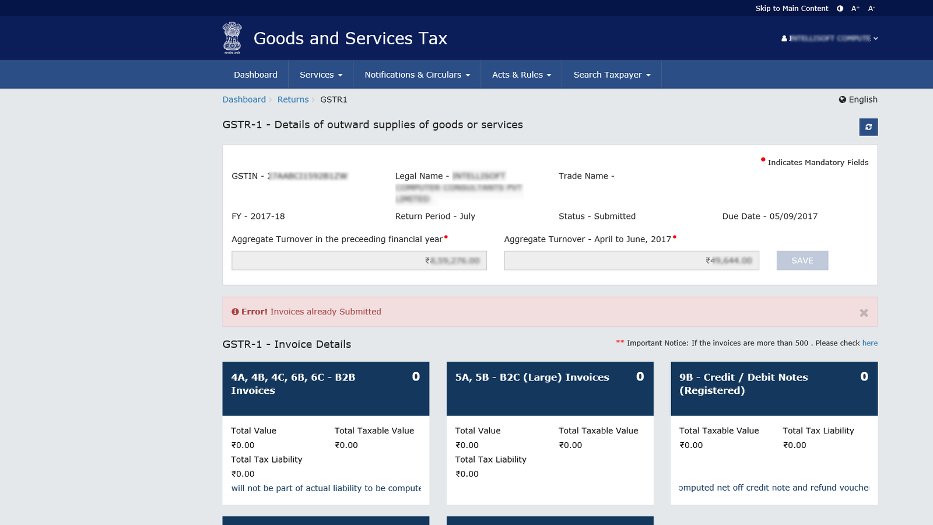Screen dimensions: 933x525
Task: Click the 'here' link for 500+ invoices
Action: pyautogui.click(x=869, y=343)
